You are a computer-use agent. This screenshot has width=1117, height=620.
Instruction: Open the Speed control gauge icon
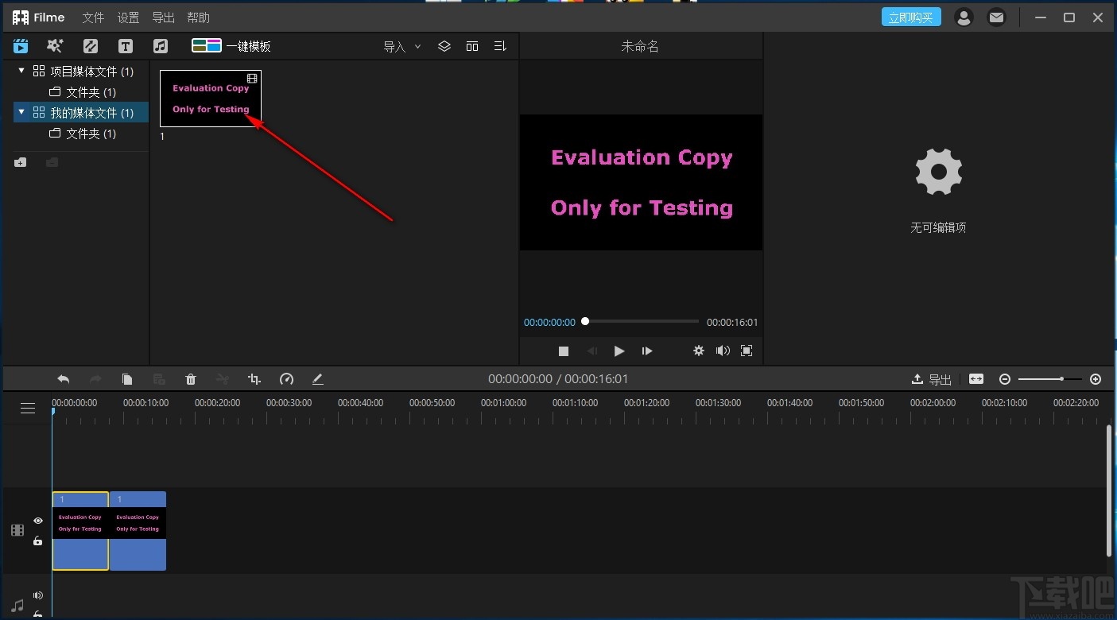(x=287, y=379)
